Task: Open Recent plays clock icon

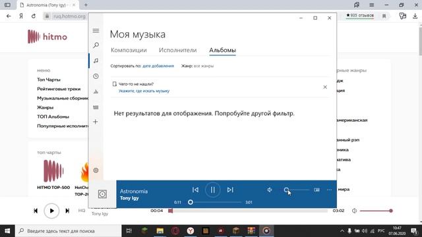Action: pyautogui.click(x=96, y=76)
